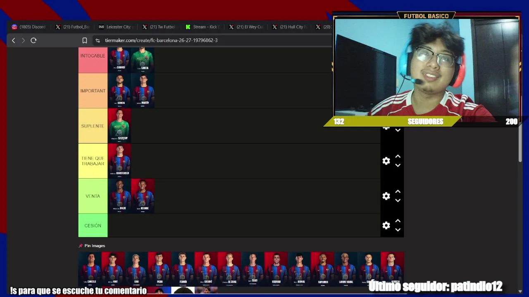Select Cubarsí card in INTOCABLE tier

coord(119,60)
